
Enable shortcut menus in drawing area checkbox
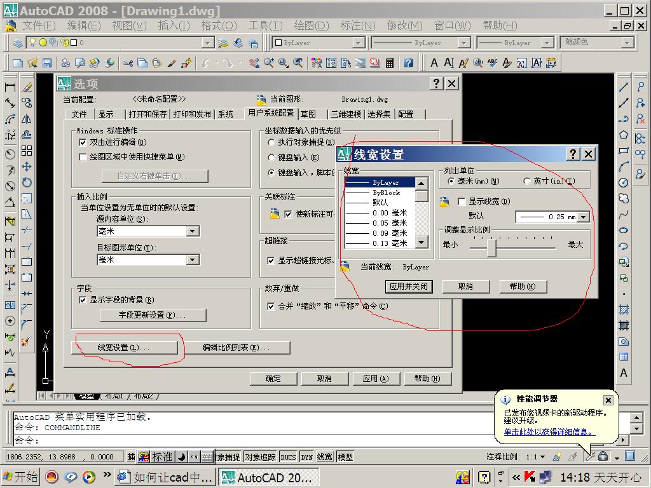click(83, 157)
